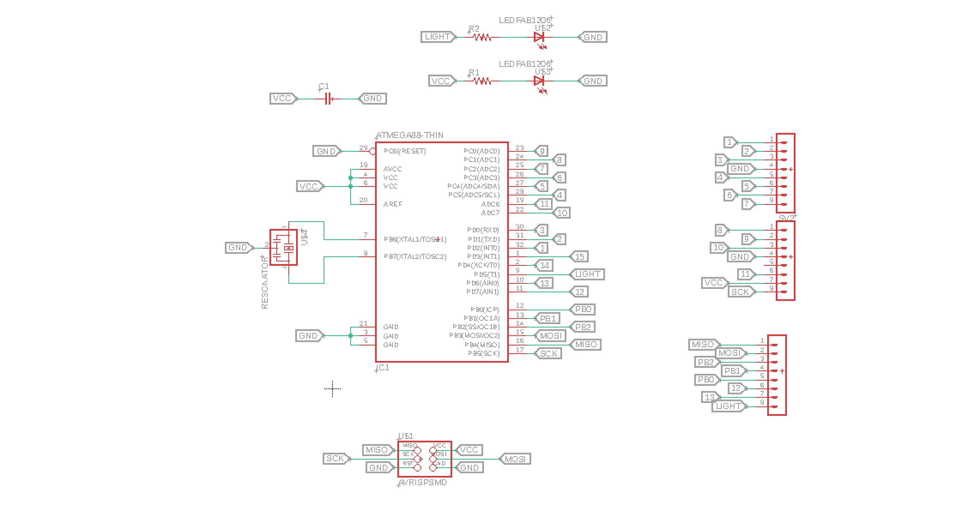Select the resonator component symbol

pyautogui.click(x=283, y=247)
